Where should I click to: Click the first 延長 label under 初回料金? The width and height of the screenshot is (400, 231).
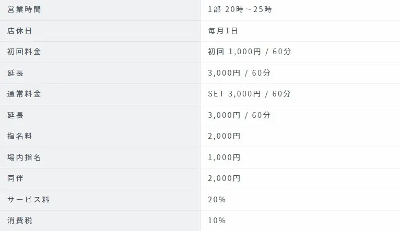pos(15,73)
